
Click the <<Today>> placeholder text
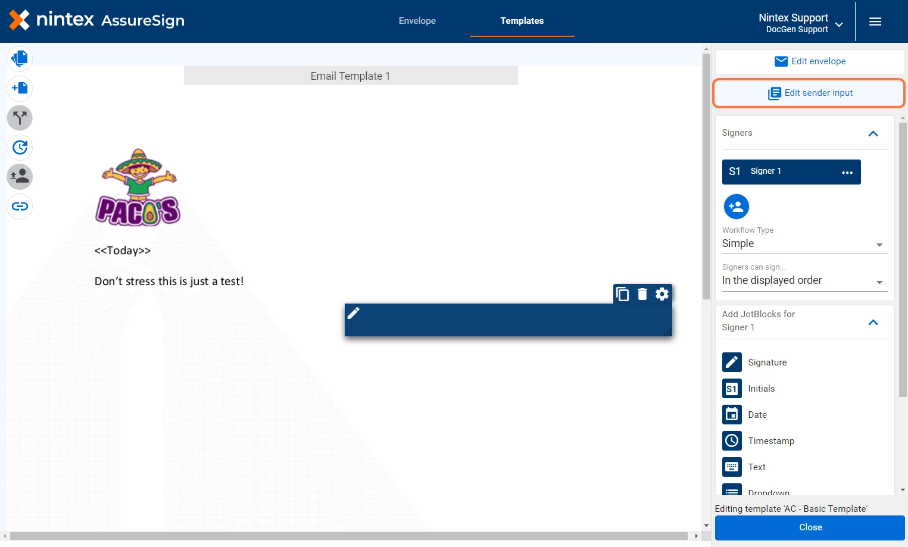[123, 251]
